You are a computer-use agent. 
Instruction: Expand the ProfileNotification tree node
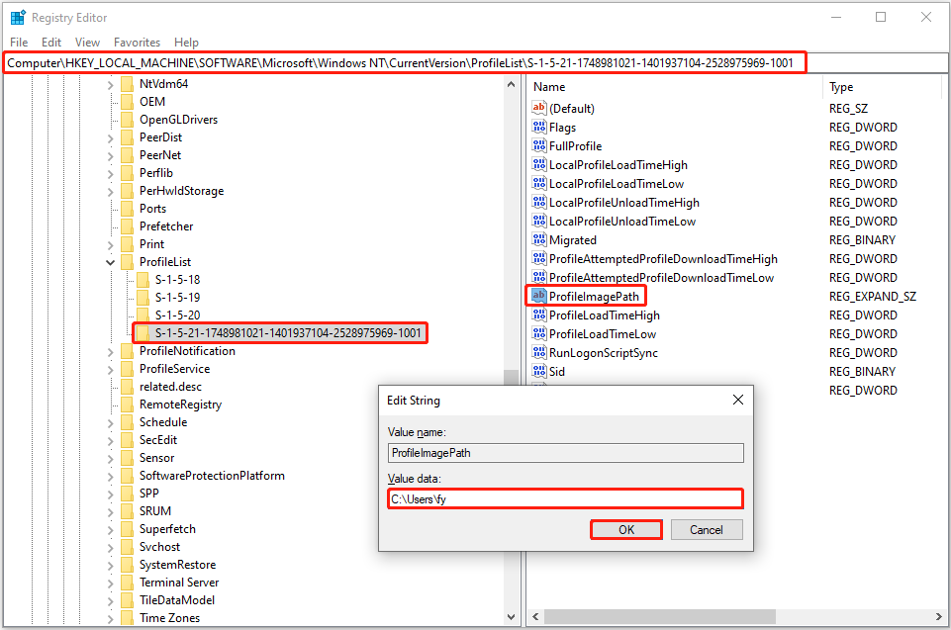click(111, 352)
